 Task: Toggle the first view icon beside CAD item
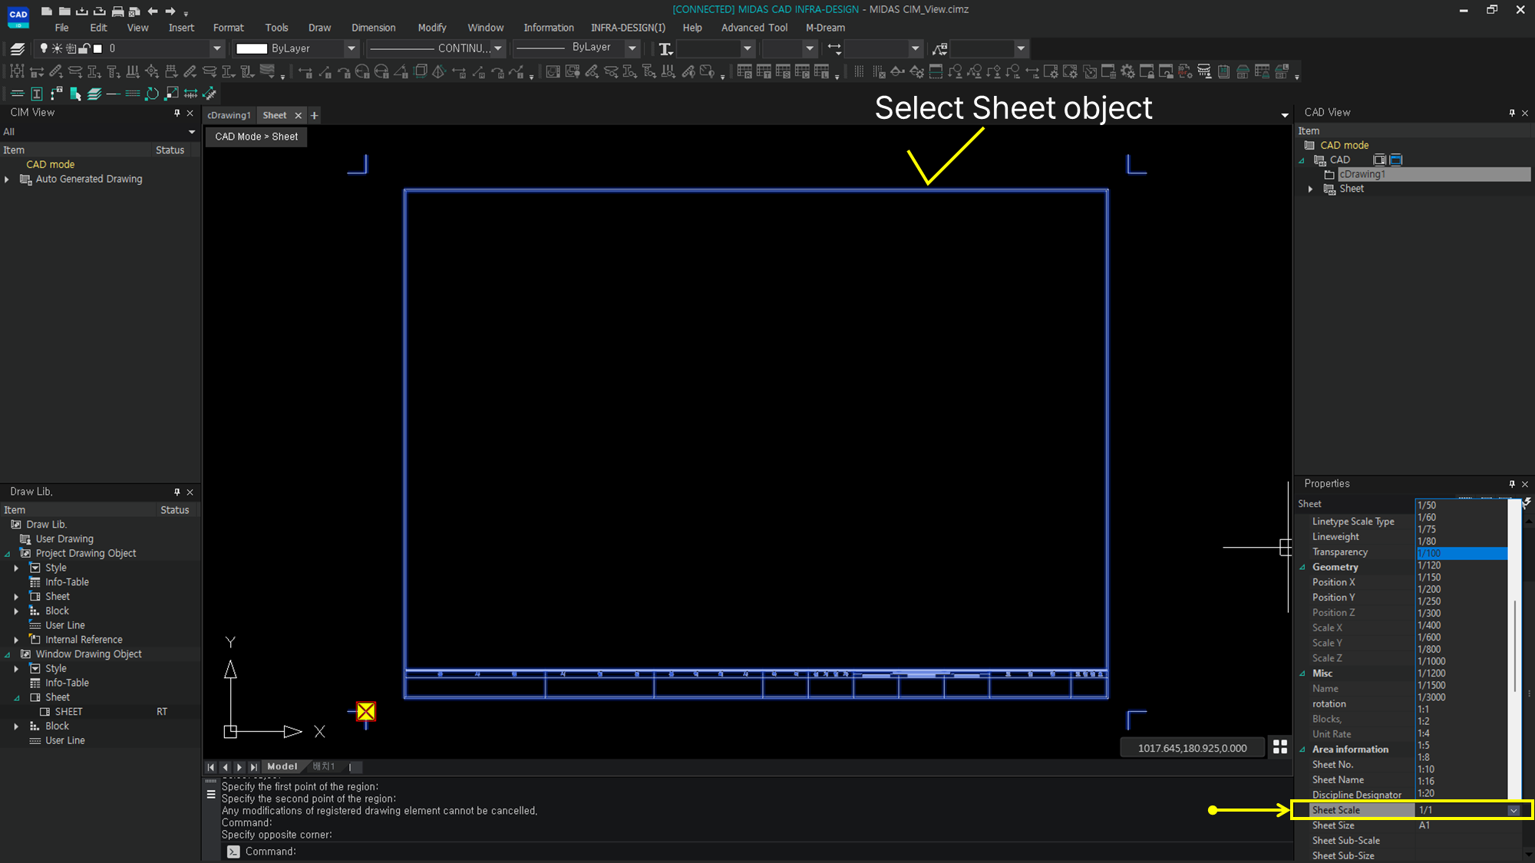1379,160
